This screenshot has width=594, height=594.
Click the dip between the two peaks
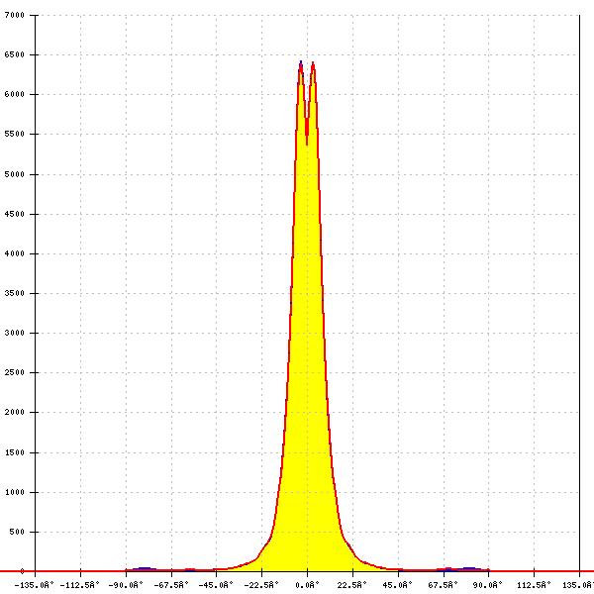tap(307, 144)
